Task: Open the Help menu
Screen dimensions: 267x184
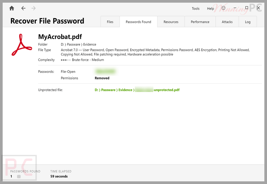Action: pyautogui.click(x=210, y=9)
